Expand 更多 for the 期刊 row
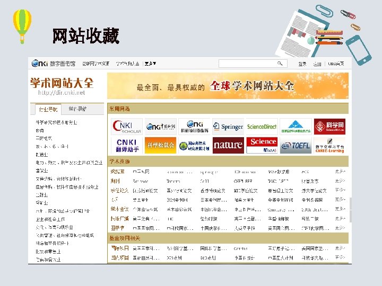This screenshot has width=382, height=286. click(340, 181)
